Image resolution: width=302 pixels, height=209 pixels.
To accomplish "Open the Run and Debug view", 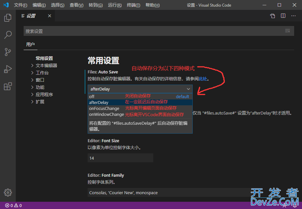I will coord(8,69).
